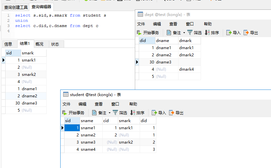271x168 pixels.
Task: Click the filter (筛选) funnel in student window
Action: 115,113
